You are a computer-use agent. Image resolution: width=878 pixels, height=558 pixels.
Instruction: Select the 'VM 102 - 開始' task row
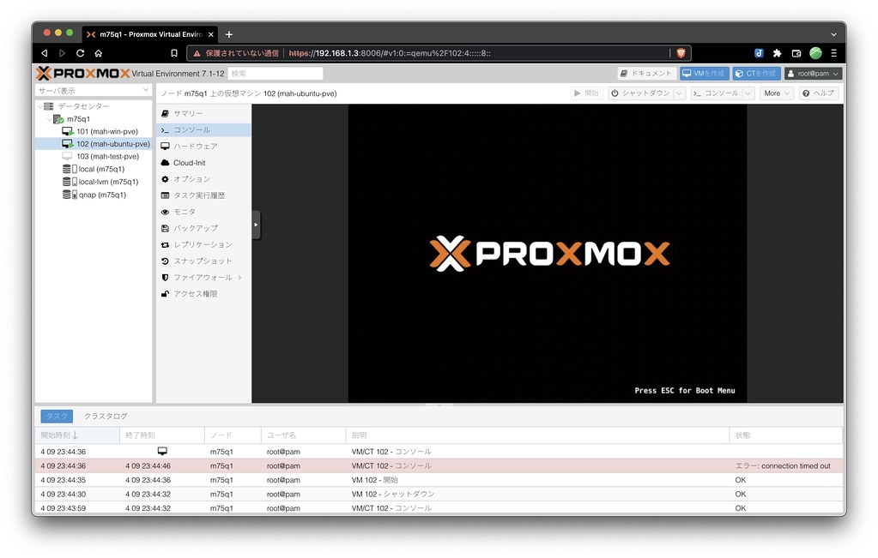[x=439, y=480]
